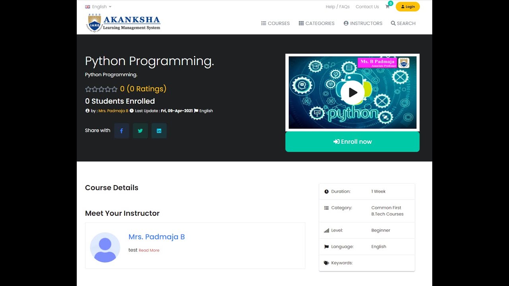Open Mrs. Padmaja B instructor name link
Screen dimensions: 509x286
tap(157, 237)
